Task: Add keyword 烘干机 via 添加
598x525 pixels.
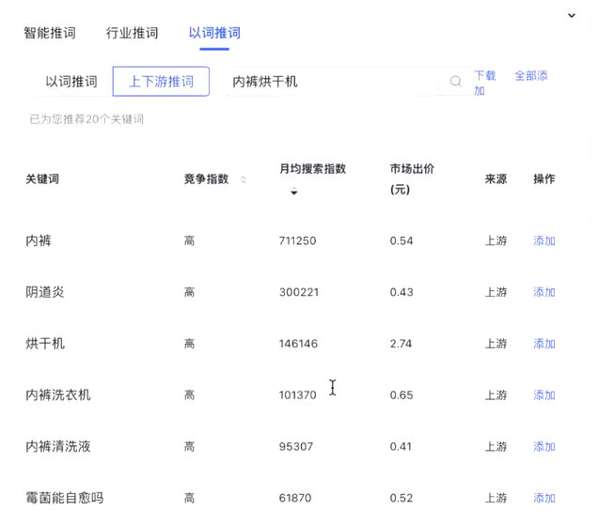Action: click(x=544, y=344)
